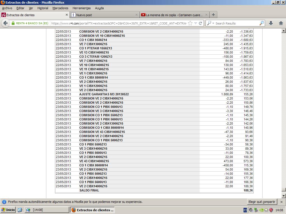Click the Elegir qué compartir button
The image size is (286, 214).
pyautogui.click(x=262, y=202)
